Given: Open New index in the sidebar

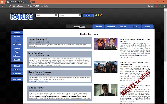Looking at the screenshot, I should 17,79.
